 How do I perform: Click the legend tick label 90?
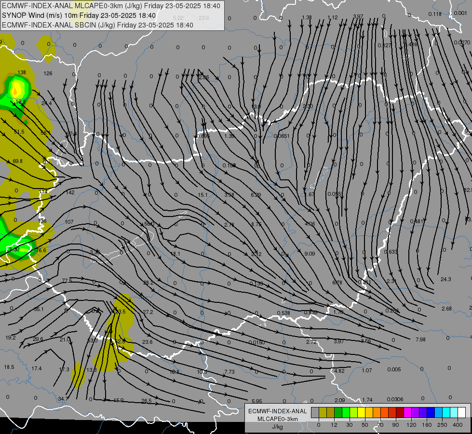(395, 425)
